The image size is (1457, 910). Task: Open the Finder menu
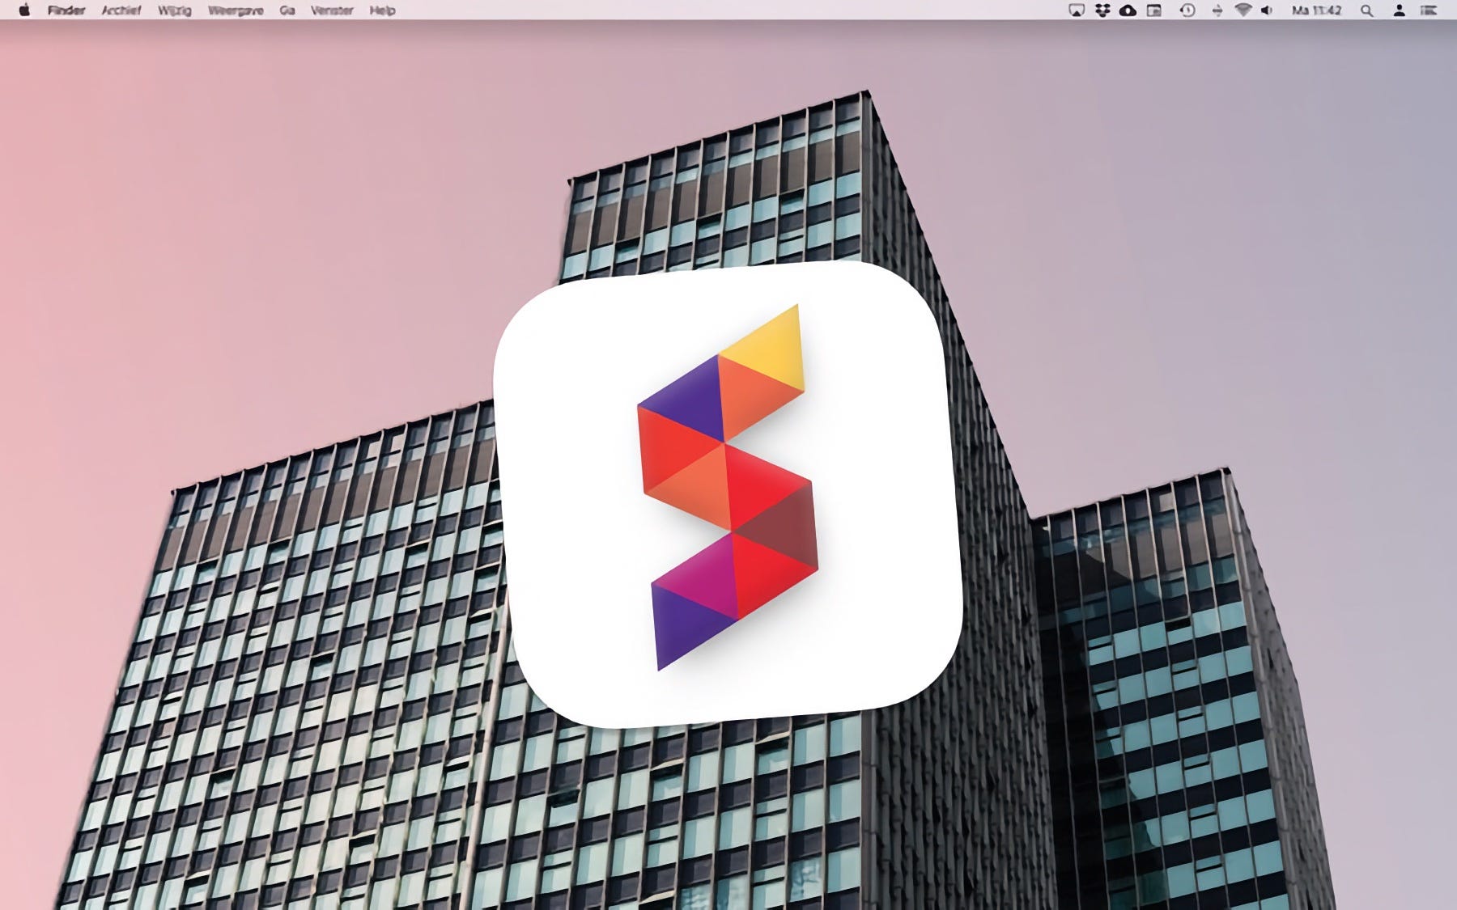coord(66,11)
